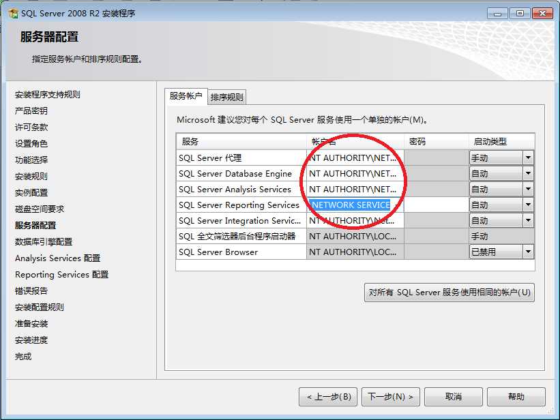Click 安装规则 step in sidebar
The width and height of the screenshot is (560, 420).
point(31,177)
